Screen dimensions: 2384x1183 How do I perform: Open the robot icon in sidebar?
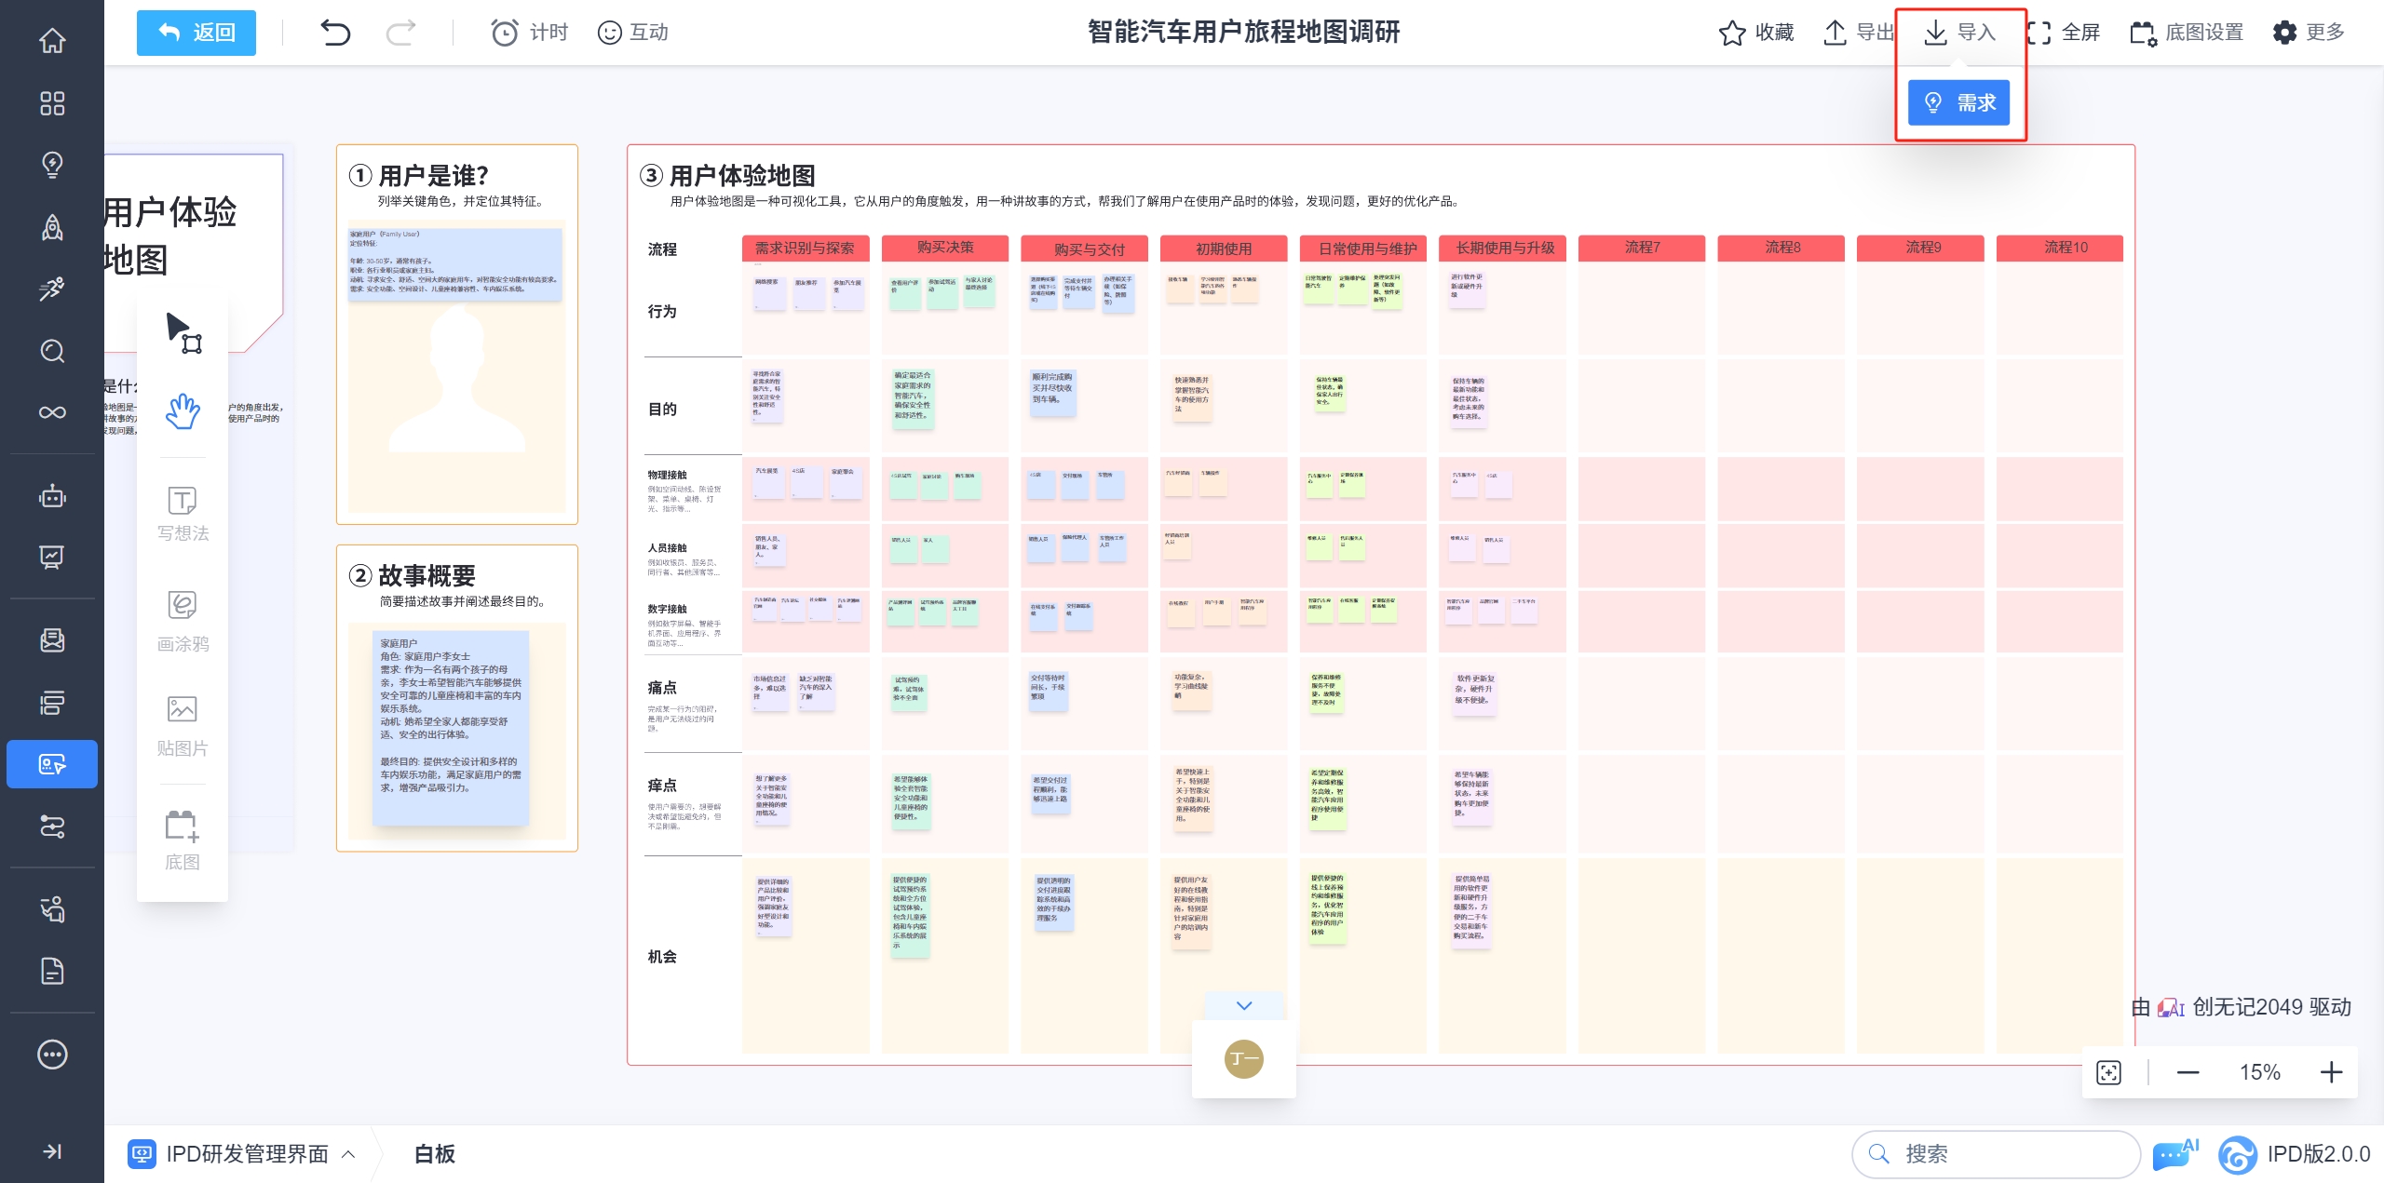pyautogui.click(x=52, y=496)
